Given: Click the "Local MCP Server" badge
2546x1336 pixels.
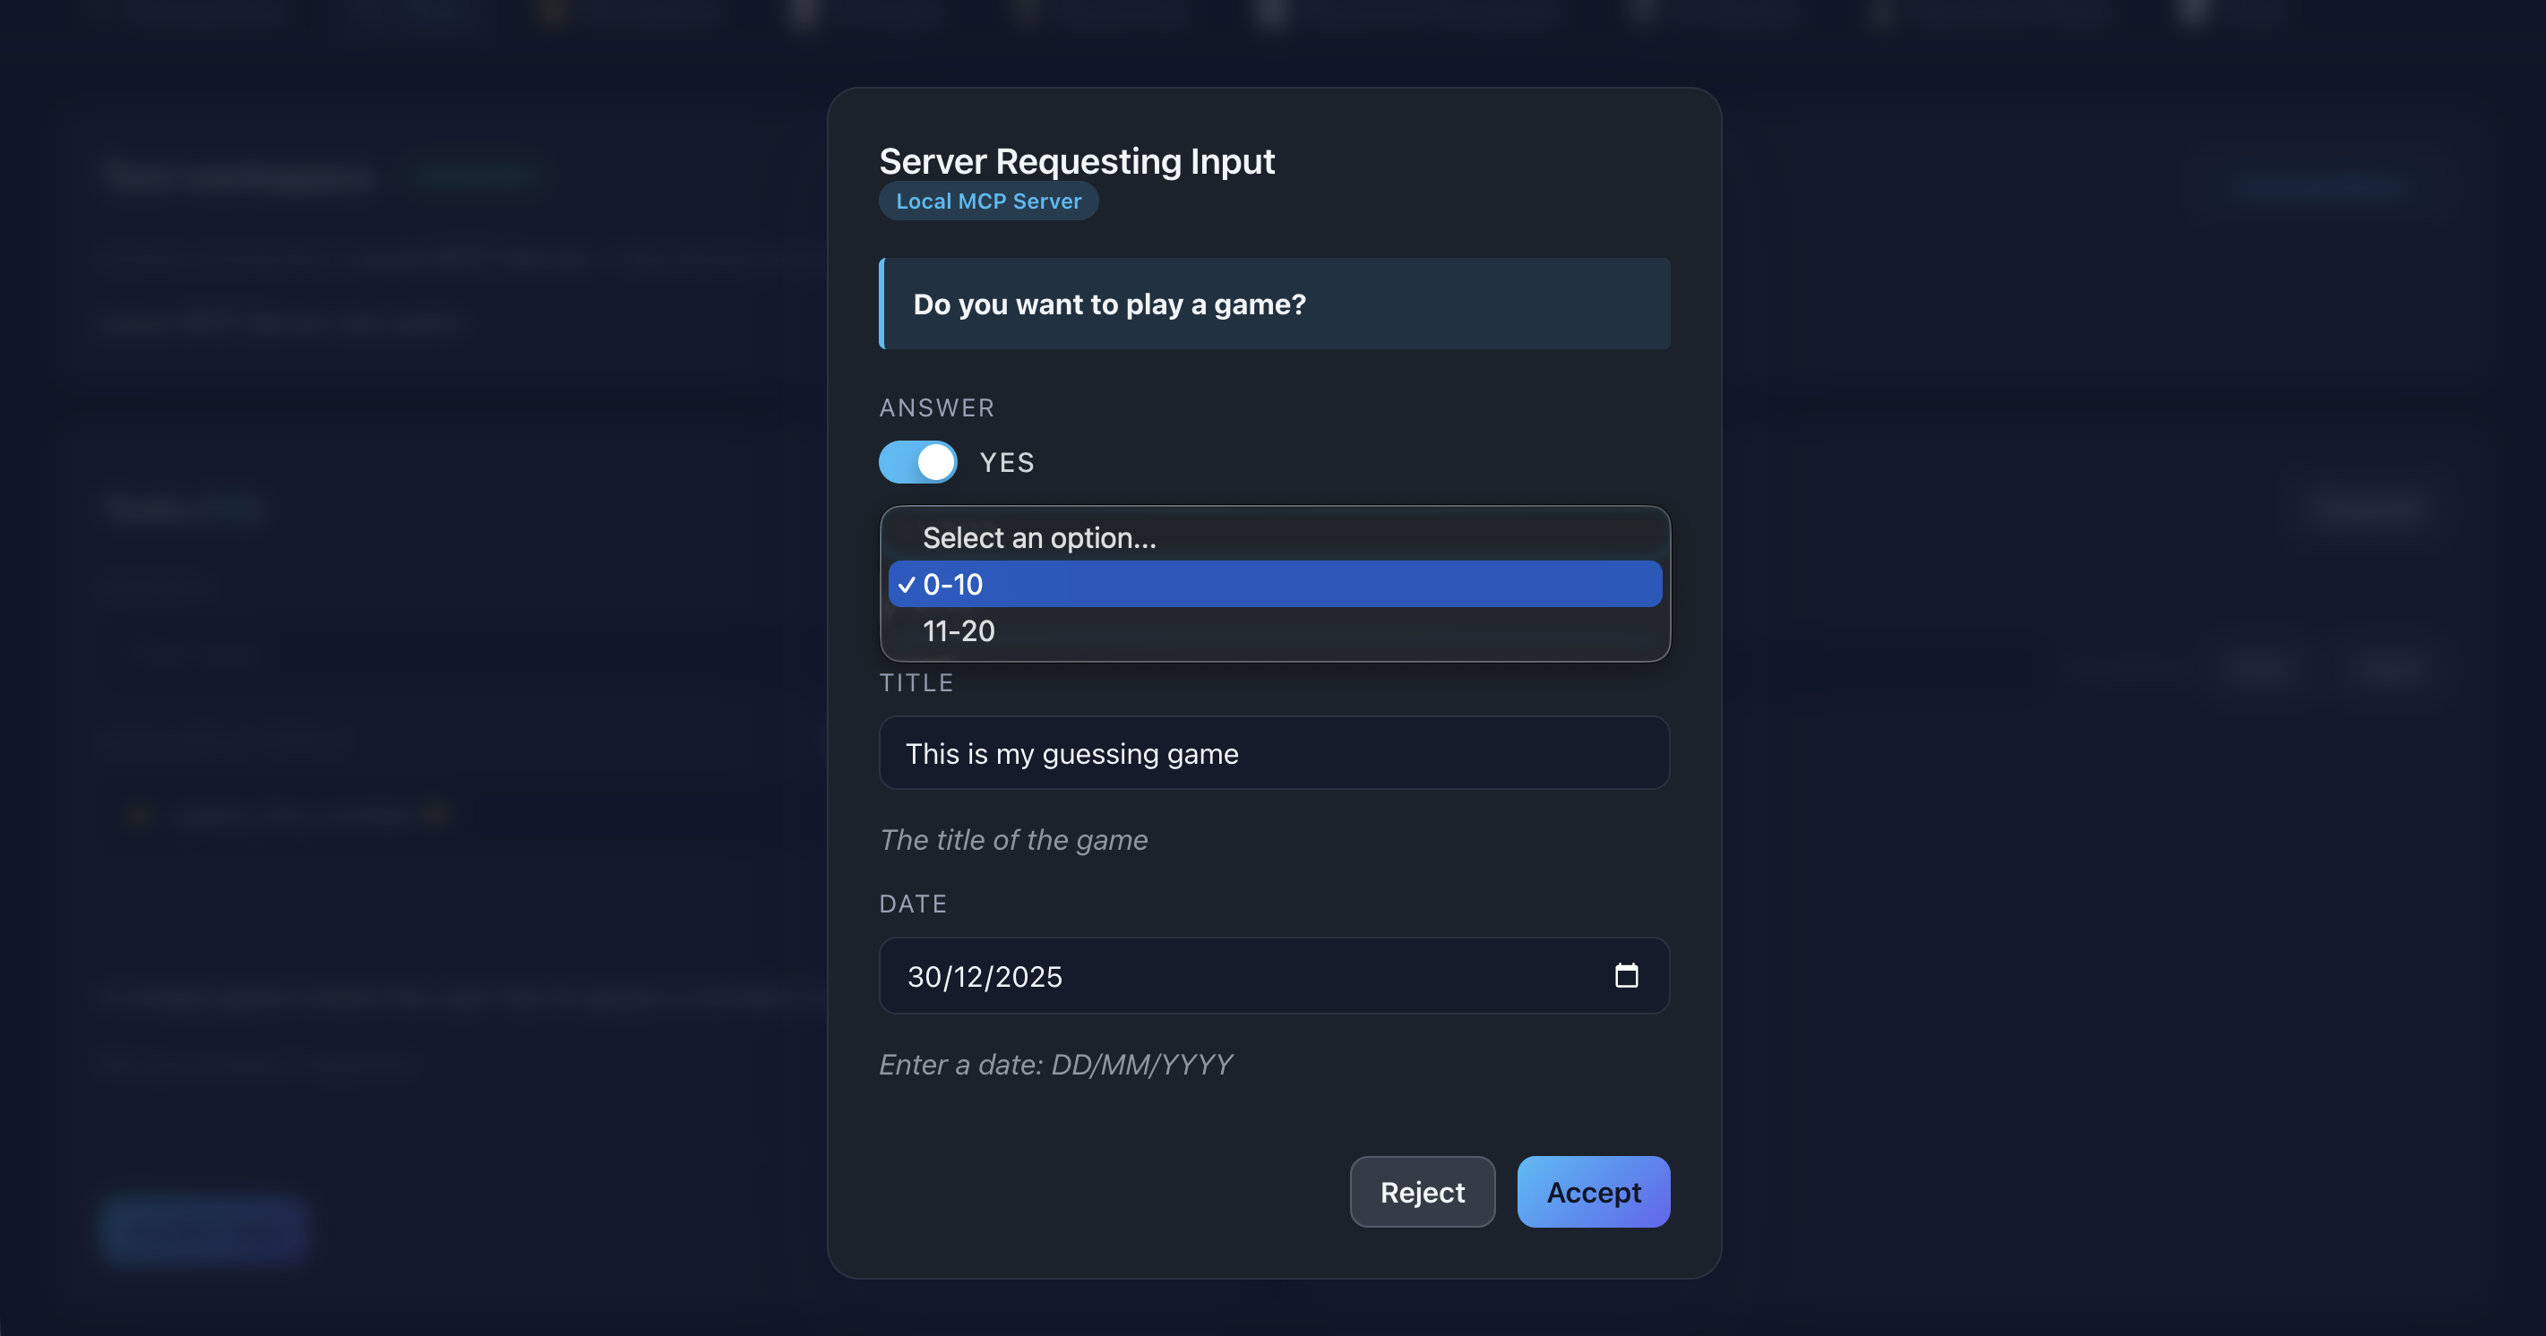Looking at the screenshot, I should (987, 201).
